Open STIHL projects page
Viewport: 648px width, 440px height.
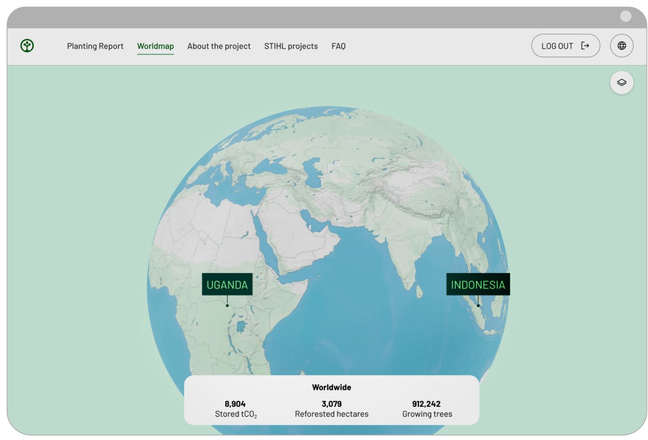coord(291,46)
